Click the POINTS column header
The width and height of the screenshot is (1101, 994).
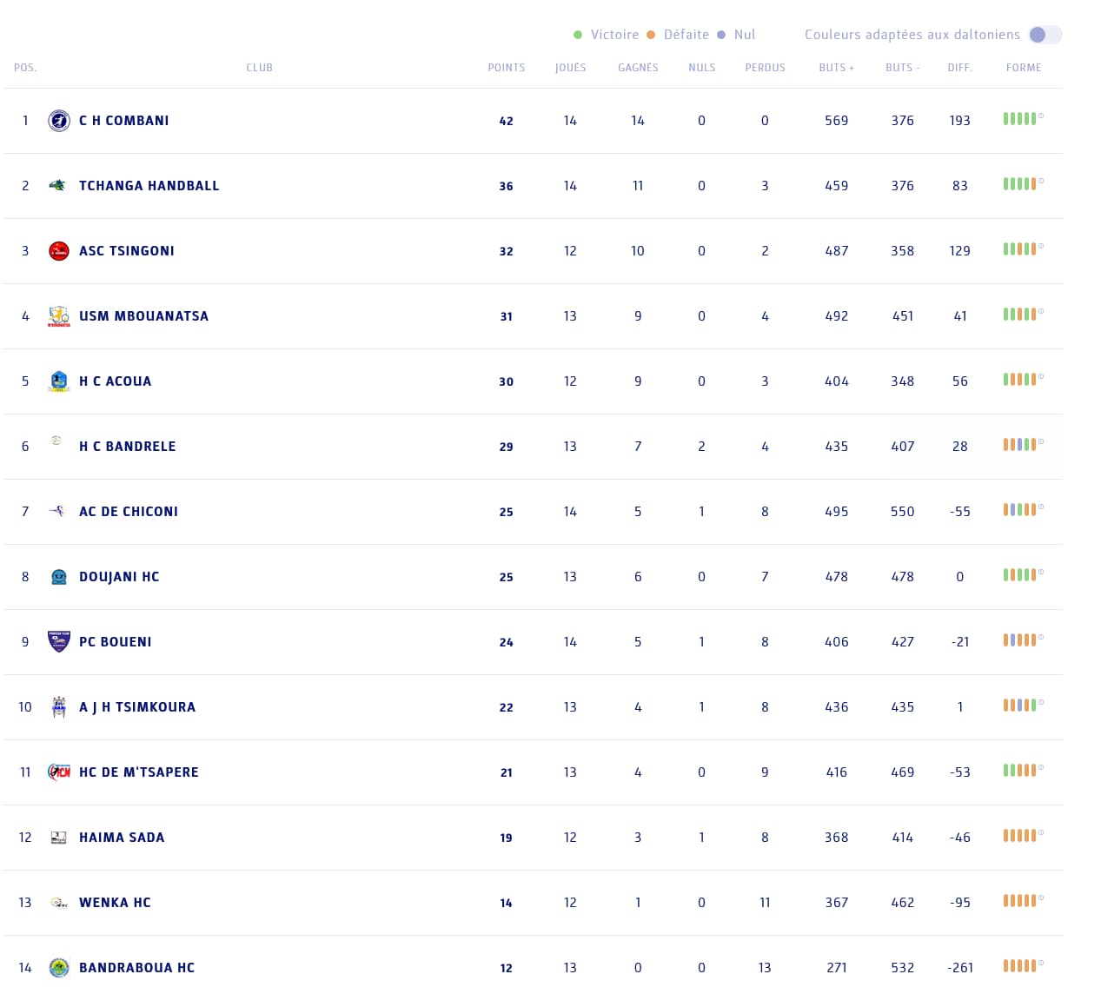507,68
